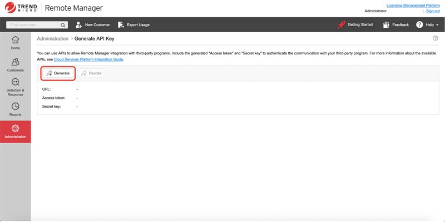Click the Administration breadcrumb
Image resolution: width=445 pixels, height=222 pixels.
[52, 39]
